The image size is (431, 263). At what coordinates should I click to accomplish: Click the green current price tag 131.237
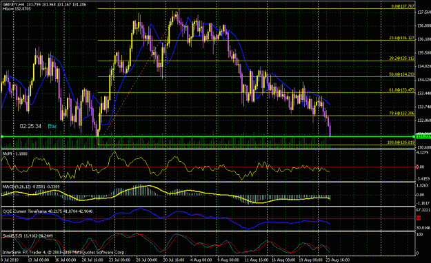pos(423,136)
